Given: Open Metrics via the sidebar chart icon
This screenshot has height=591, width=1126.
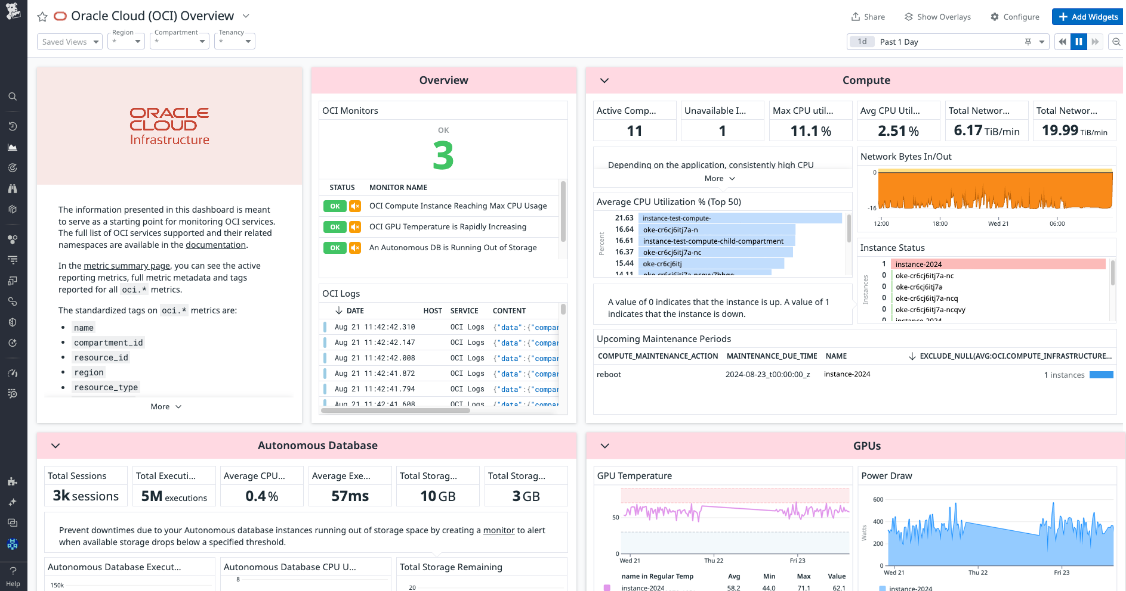Looking at the screenshot, I should pos(13,147).
